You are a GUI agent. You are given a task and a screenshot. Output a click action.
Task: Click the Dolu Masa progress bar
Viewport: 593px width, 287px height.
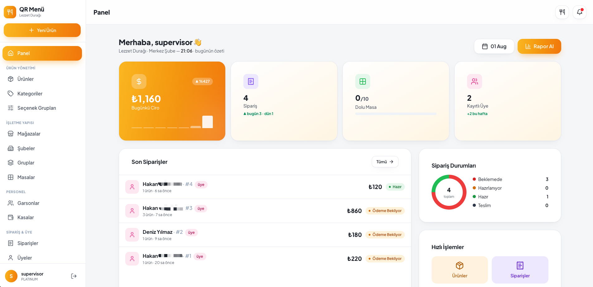(x=396, y=114)
